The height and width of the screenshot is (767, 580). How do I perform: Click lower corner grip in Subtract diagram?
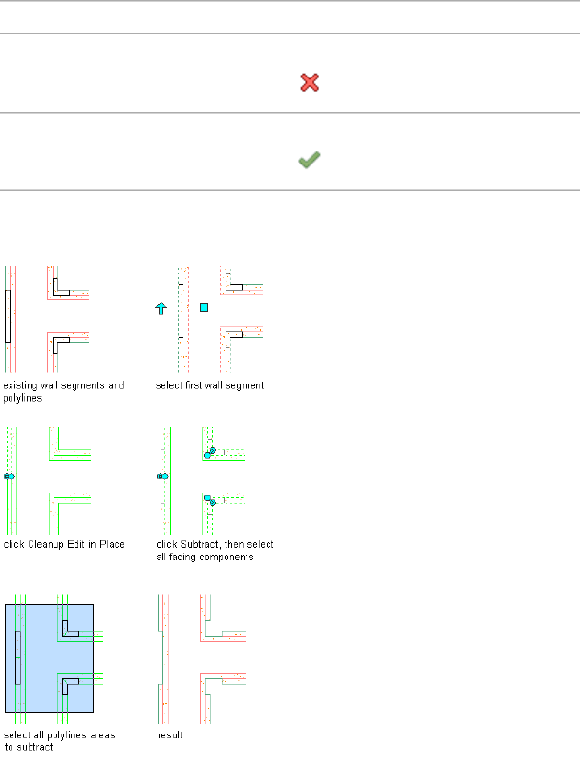[210, 499]
